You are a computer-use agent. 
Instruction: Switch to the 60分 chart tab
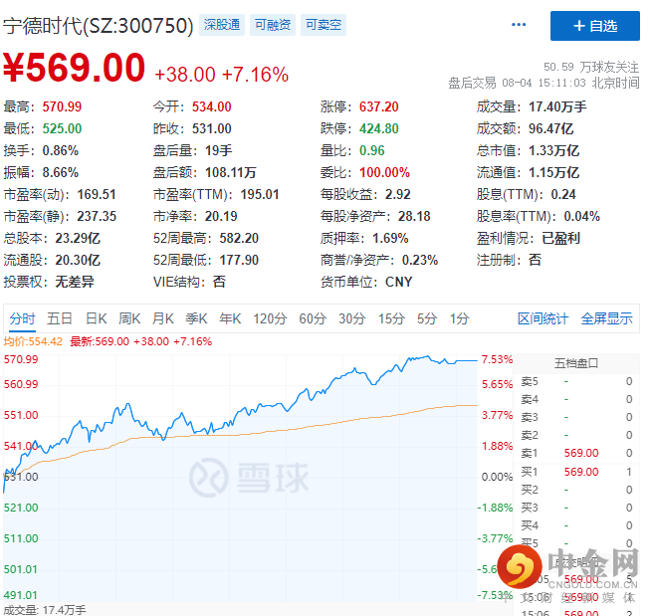(x=313, y=318)
